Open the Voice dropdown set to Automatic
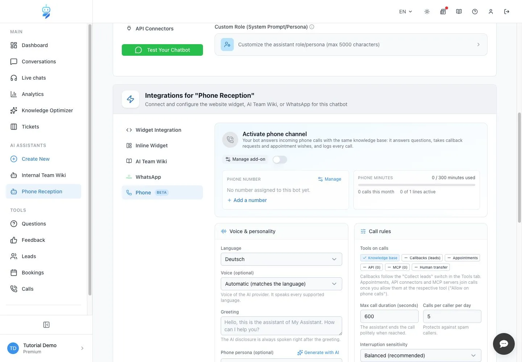 281,284
